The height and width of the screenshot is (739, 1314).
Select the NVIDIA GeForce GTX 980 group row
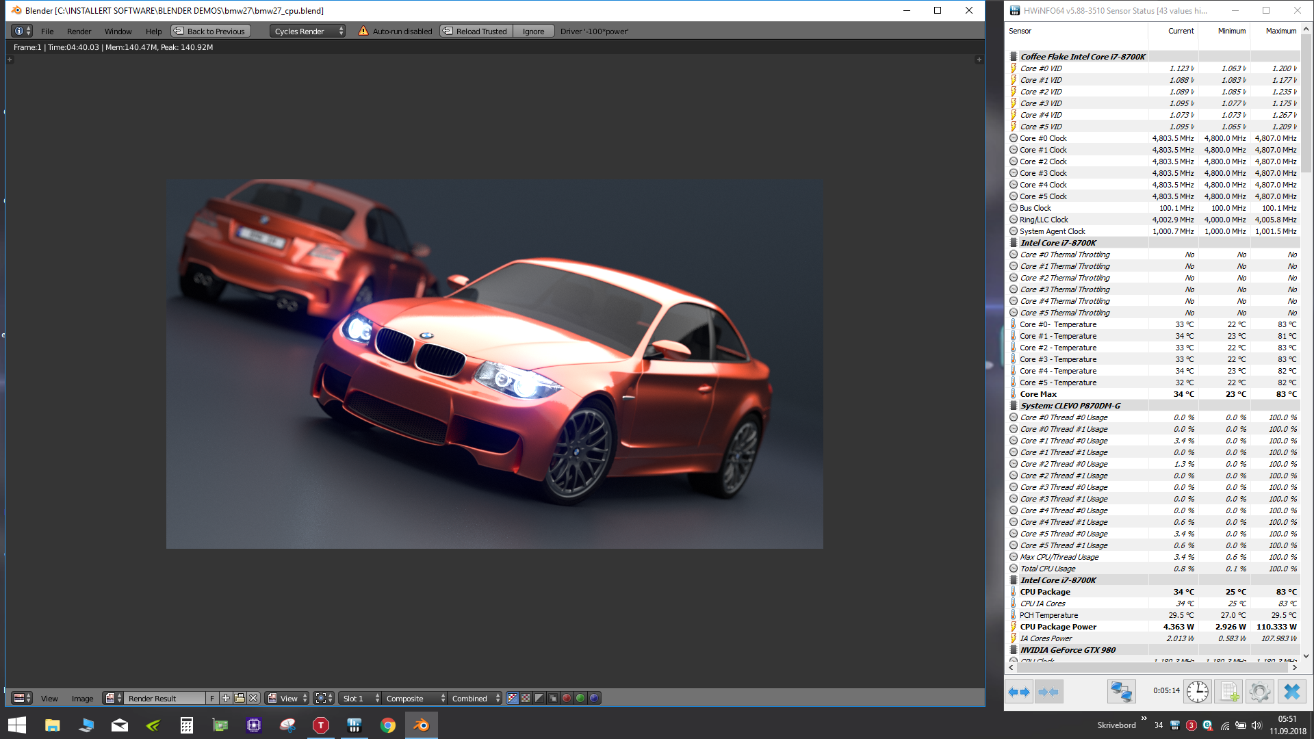tap(1153, 650)
